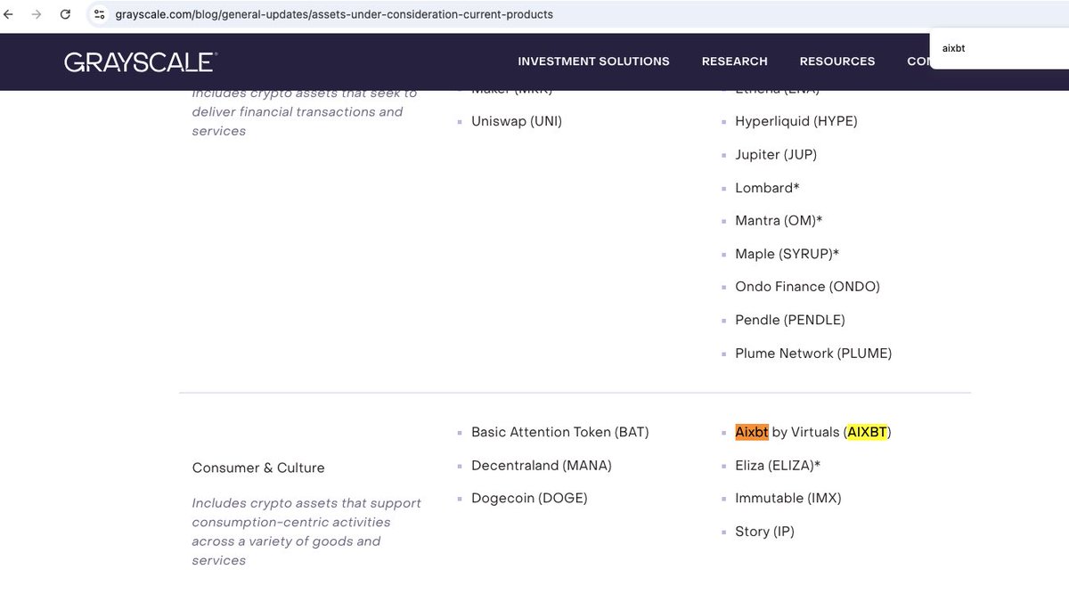Click the yellow-highlighted AIXBT ticker
1069x594 pixels.
click(867, 432)
